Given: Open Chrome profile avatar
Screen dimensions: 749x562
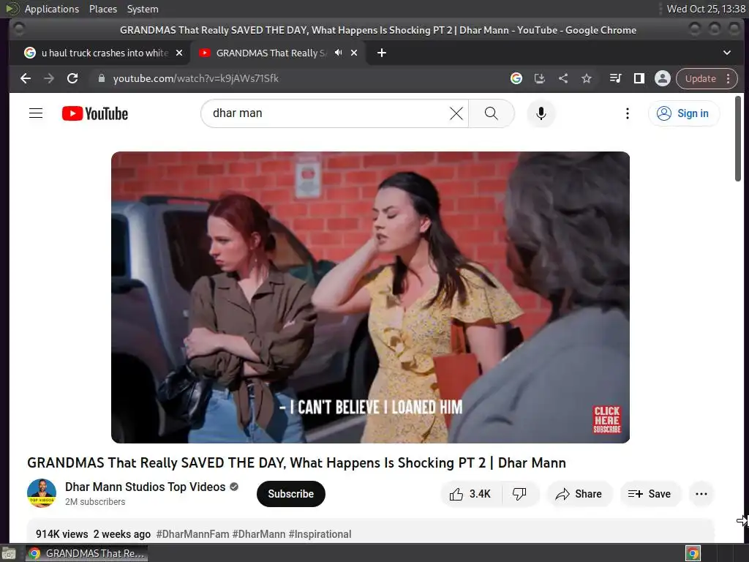Looking at the screenshot, I should coord(662,78).
